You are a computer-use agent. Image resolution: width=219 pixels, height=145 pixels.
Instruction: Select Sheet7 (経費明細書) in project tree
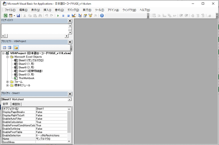30,71
